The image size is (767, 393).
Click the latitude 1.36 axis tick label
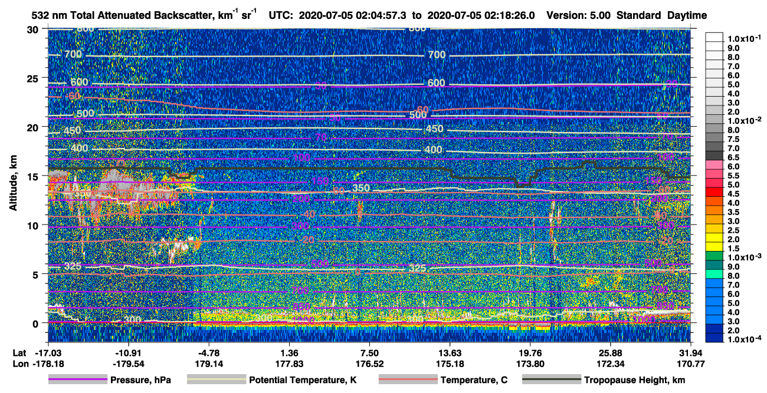(289, 352)
